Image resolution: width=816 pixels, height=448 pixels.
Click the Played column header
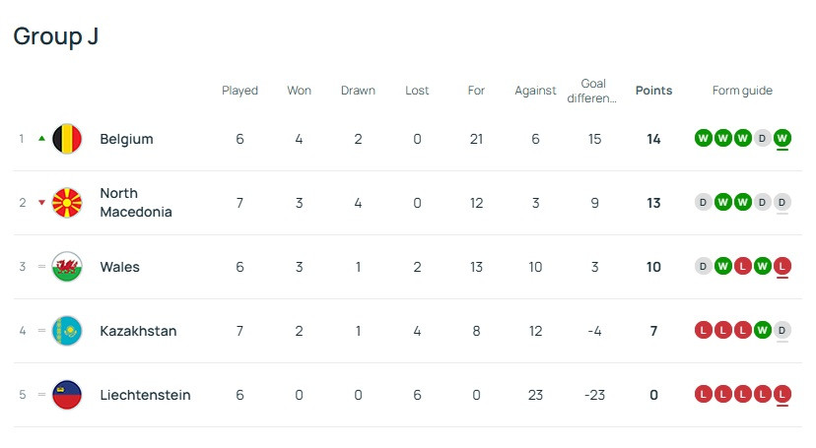pyautogui.click(x=239, y=91)
